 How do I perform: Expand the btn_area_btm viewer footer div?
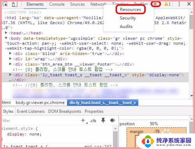click(10, 64)
